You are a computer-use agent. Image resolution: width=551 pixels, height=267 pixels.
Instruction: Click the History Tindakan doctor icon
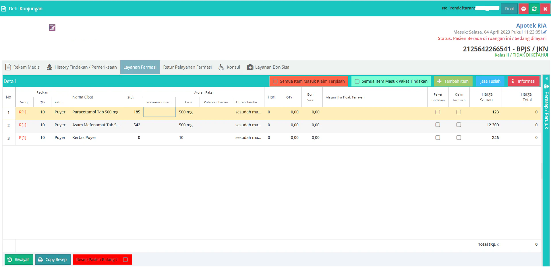[49, 67]
